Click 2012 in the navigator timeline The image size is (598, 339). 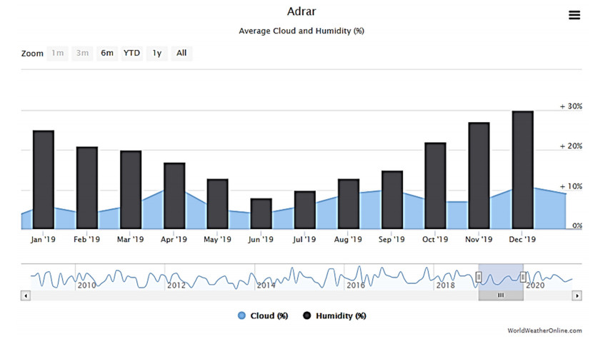pyautogui.click(x=176, y=285)
